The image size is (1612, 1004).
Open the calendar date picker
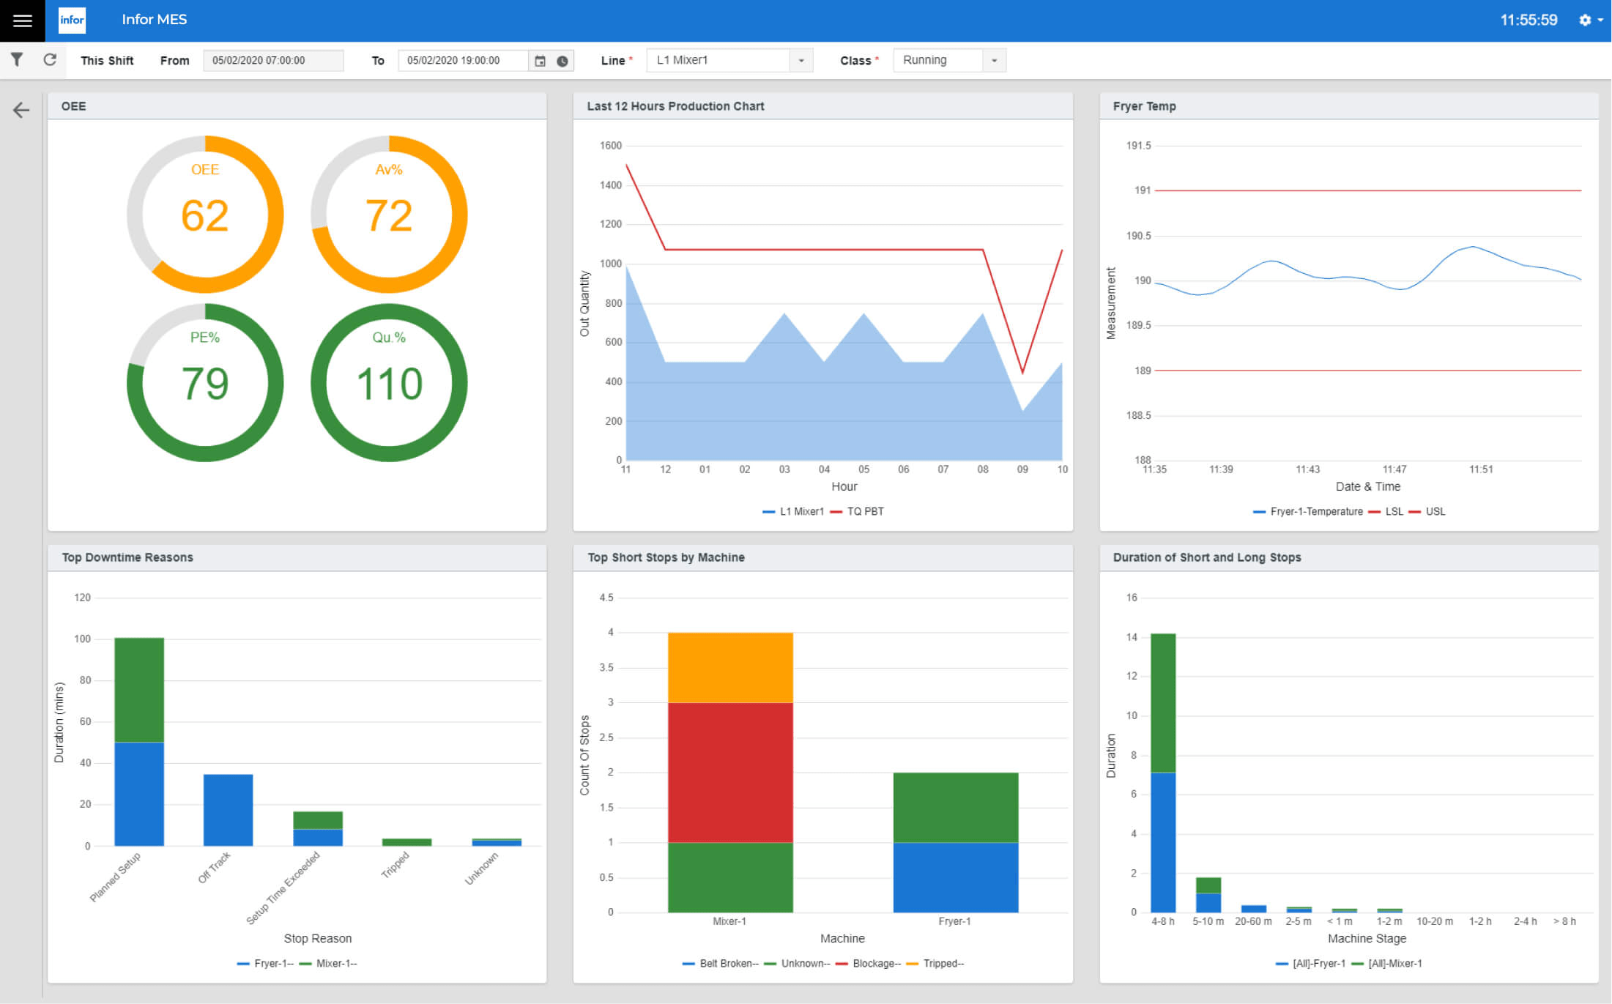pyautogui.click(x=540, y=61)
